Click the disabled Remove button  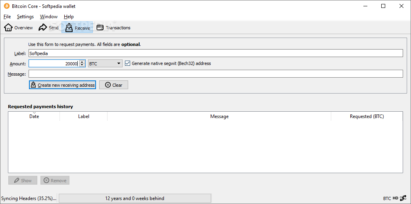[x=55, y=180]
